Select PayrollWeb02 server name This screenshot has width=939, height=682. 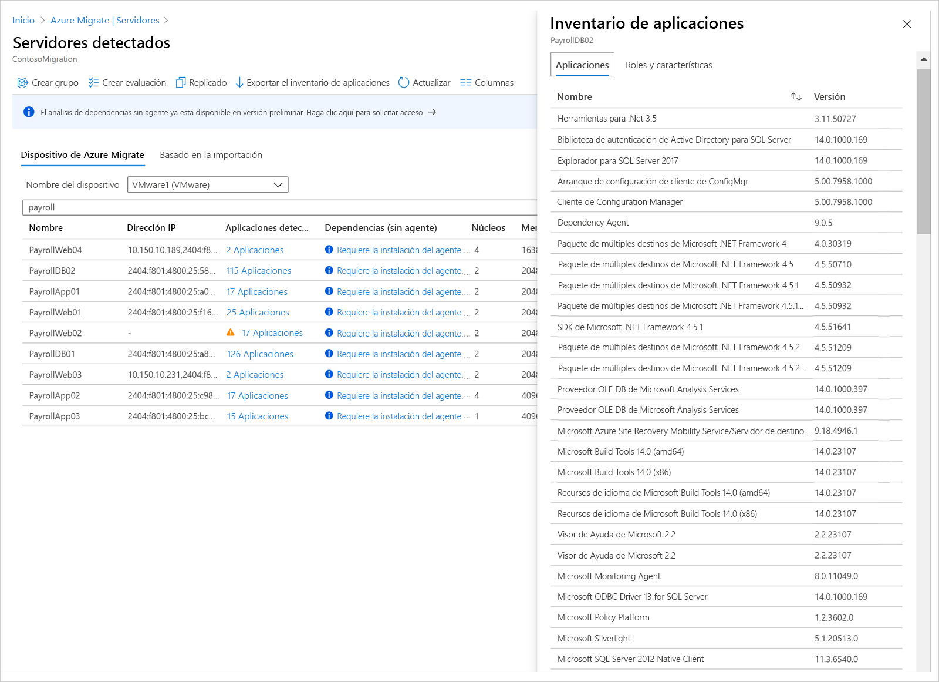55,333
